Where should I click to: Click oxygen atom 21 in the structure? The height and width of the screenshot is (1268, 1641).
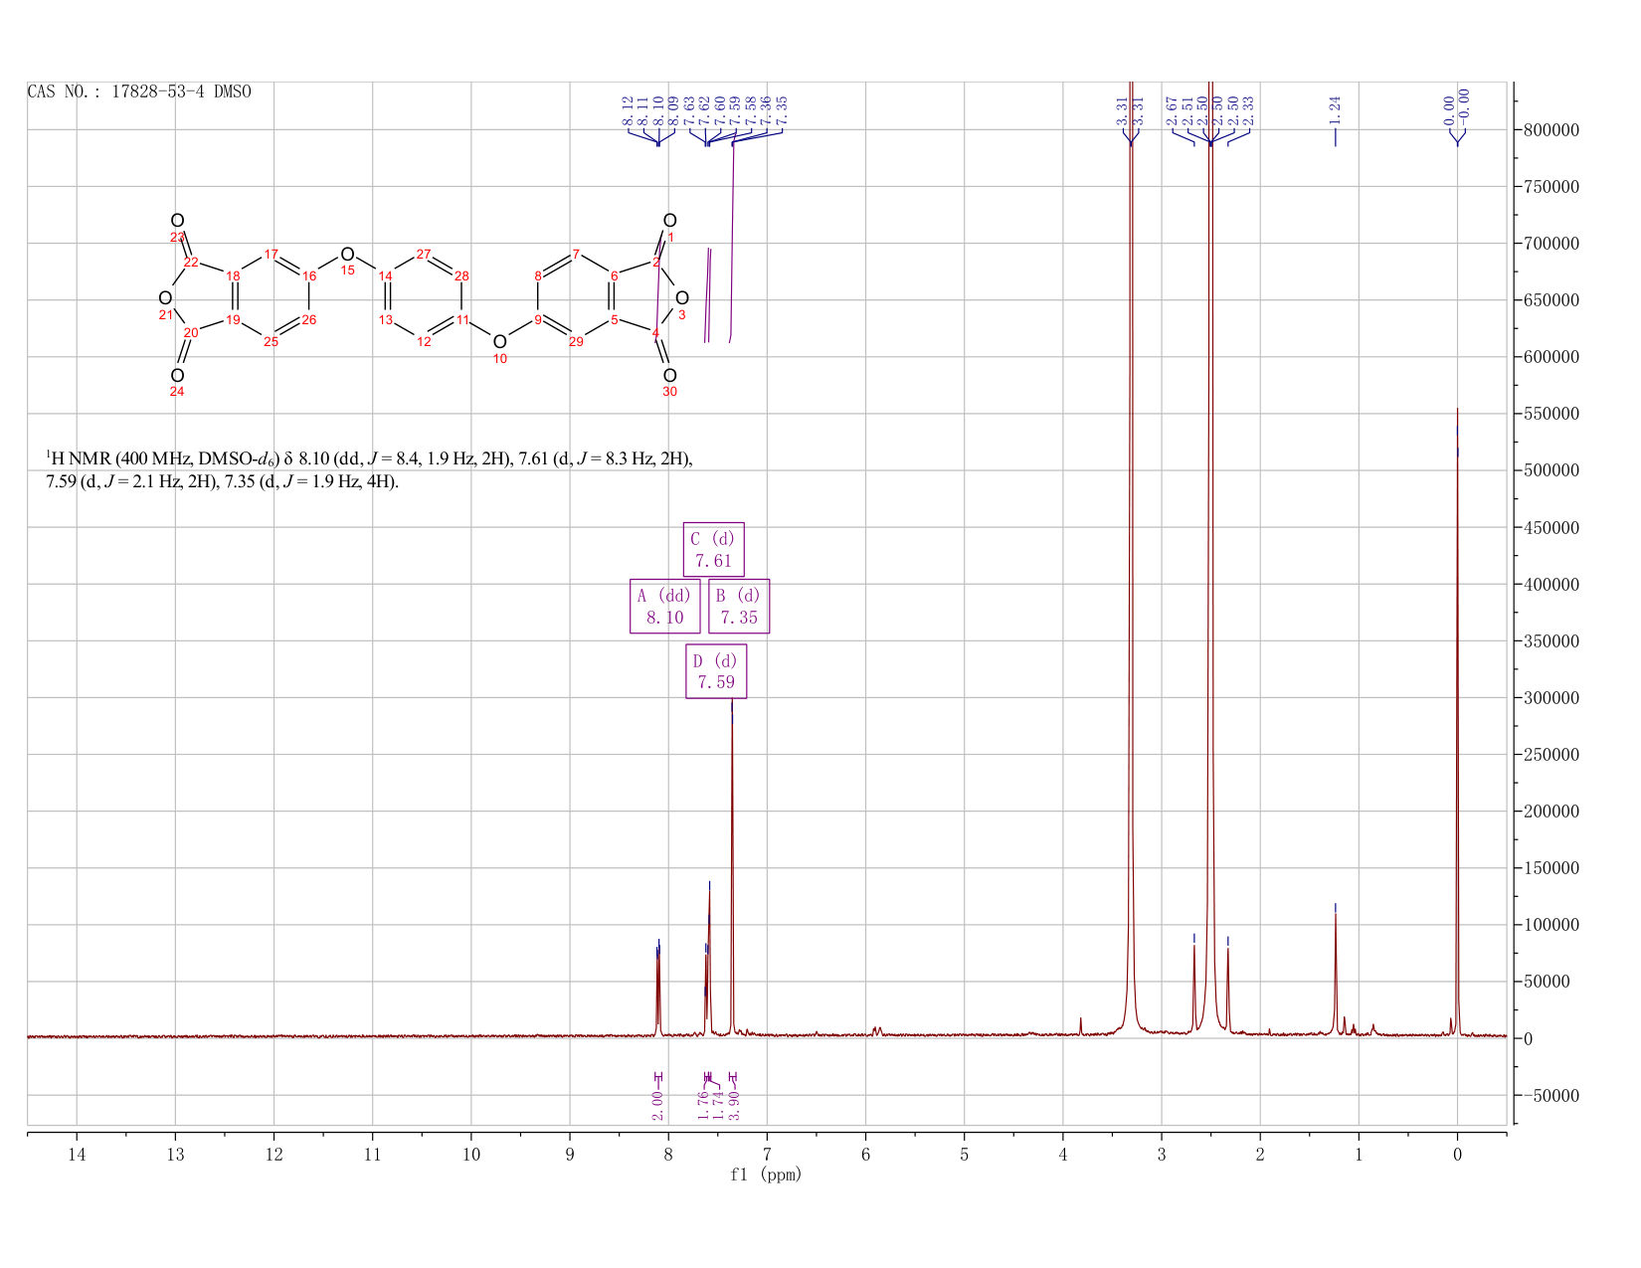(165, 298)
